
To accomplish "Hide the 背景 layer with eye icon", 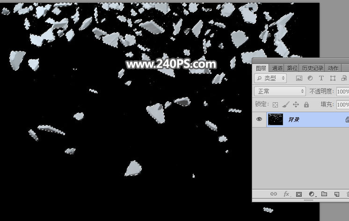I will pyautogui.click(x=259, y=120).
